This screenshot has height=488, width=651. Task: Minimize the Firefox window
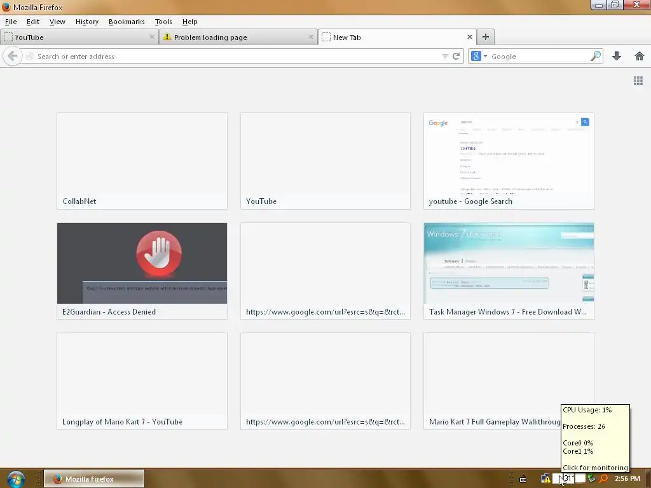599,5
